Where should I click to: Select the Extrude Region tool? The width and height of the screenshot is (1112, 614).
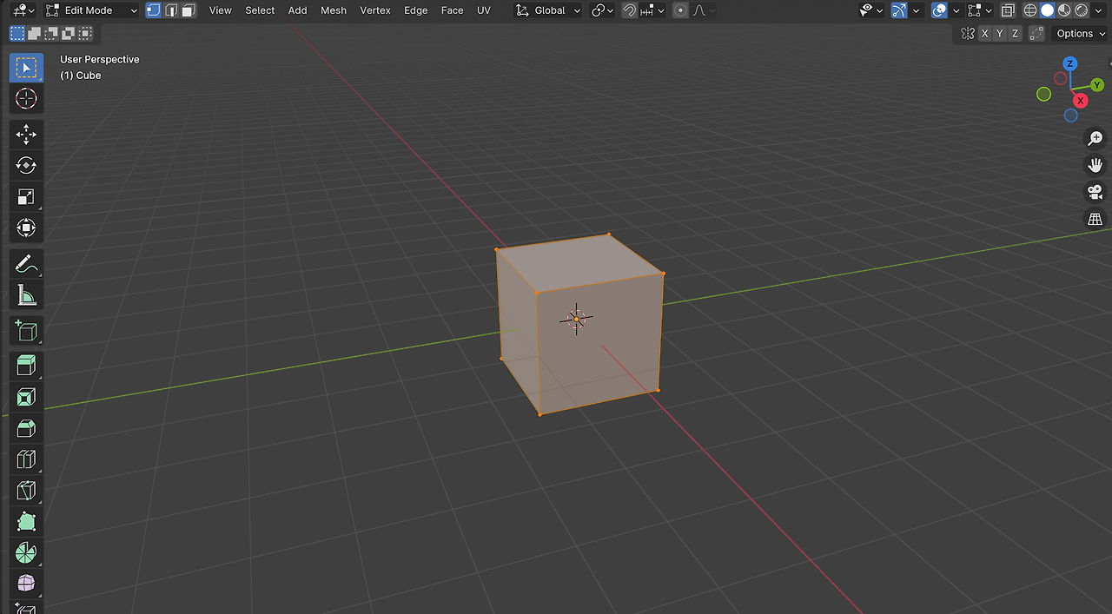(x=26, y=365)
